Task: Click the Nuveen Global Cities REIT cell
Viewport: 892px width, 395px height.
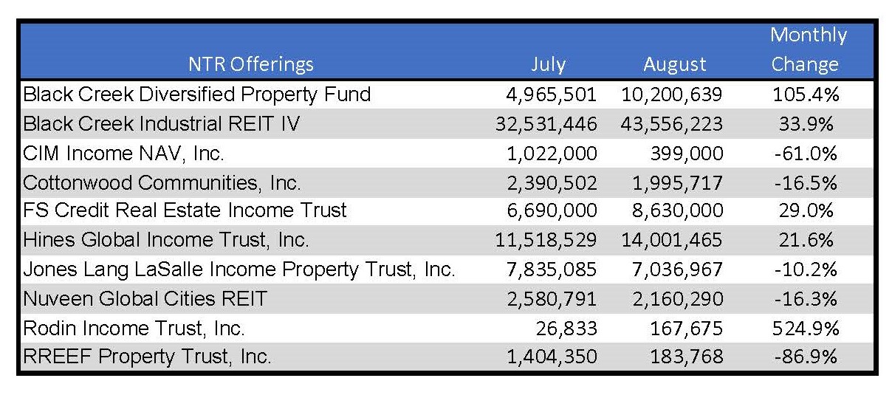Action: [x=145, y=298]
